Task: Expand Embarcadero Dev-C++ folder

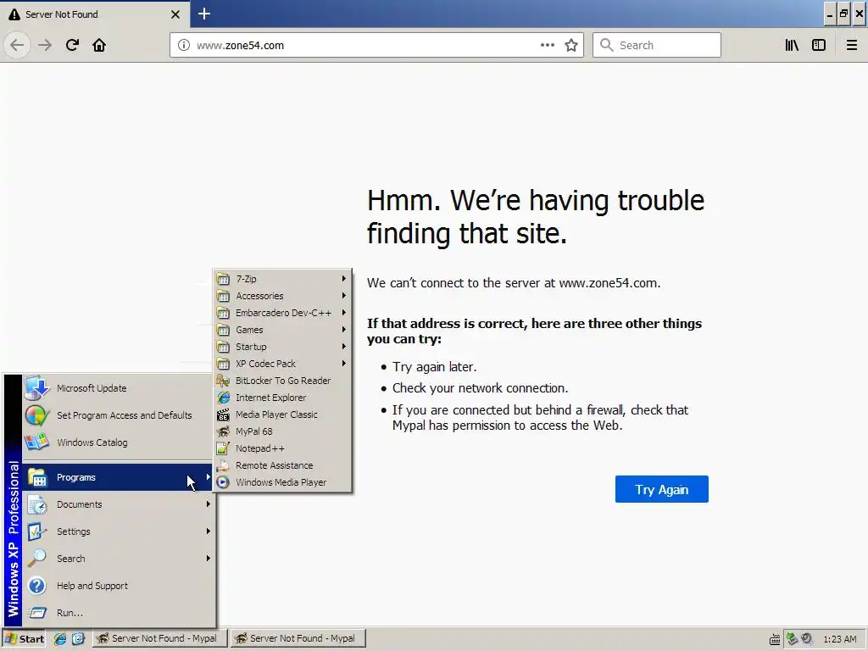Action: coord(282,313)
